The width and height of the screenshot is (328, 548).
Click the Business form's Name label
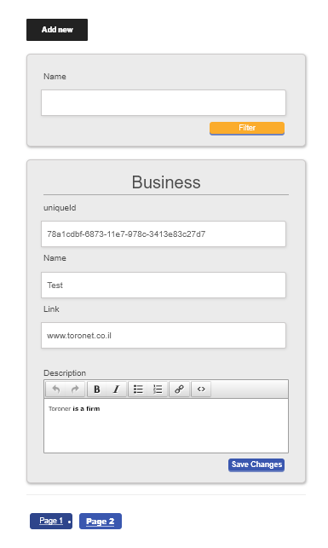point(55,258)
